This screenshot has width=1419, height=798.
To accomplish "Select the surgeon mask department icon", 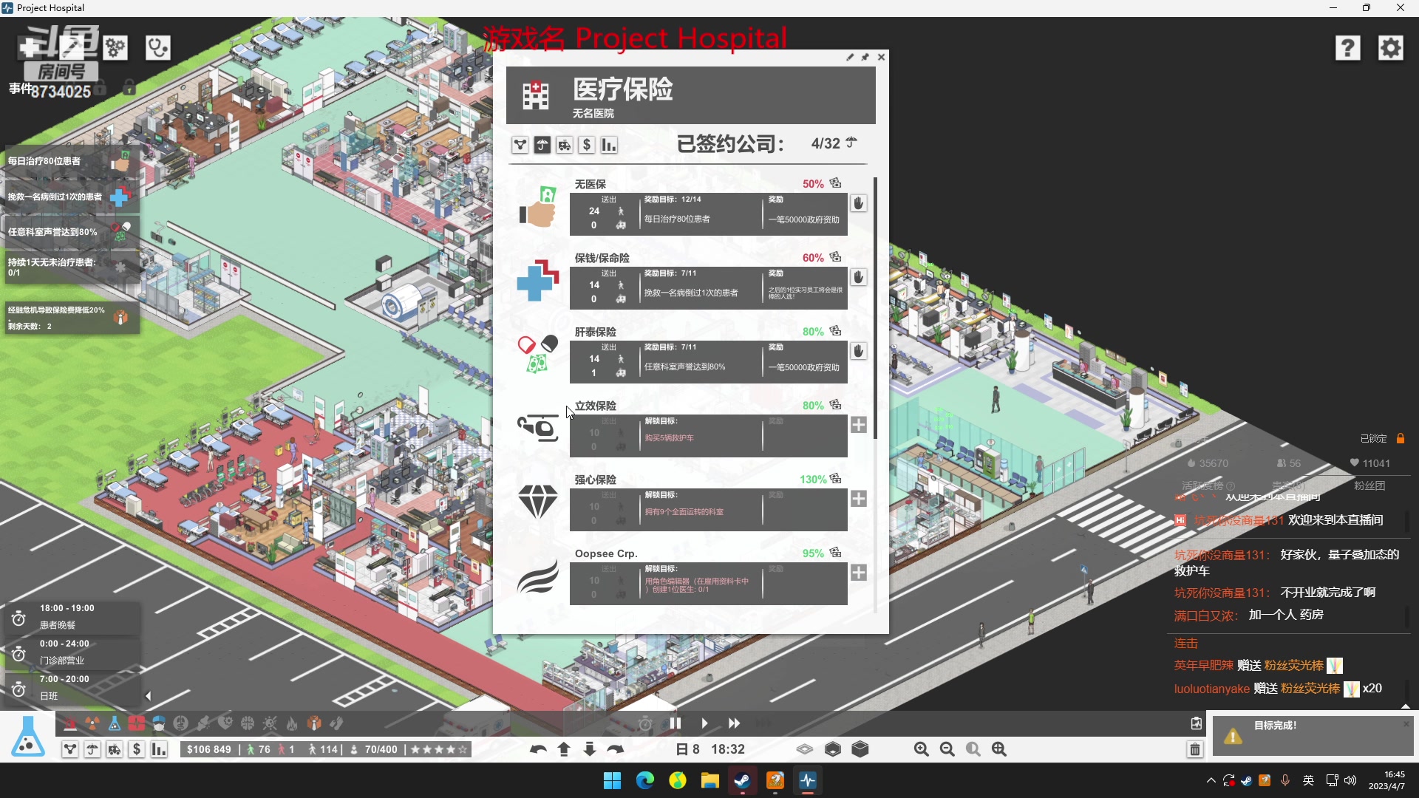I will (x=159, y=723).
